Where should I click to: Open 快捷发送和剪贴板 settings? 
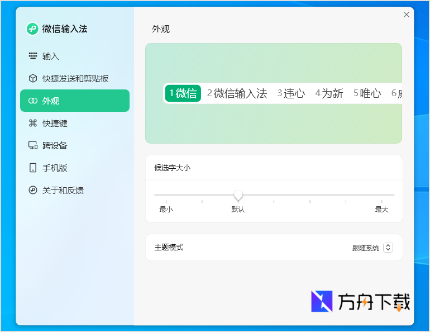tap(75, 78)
